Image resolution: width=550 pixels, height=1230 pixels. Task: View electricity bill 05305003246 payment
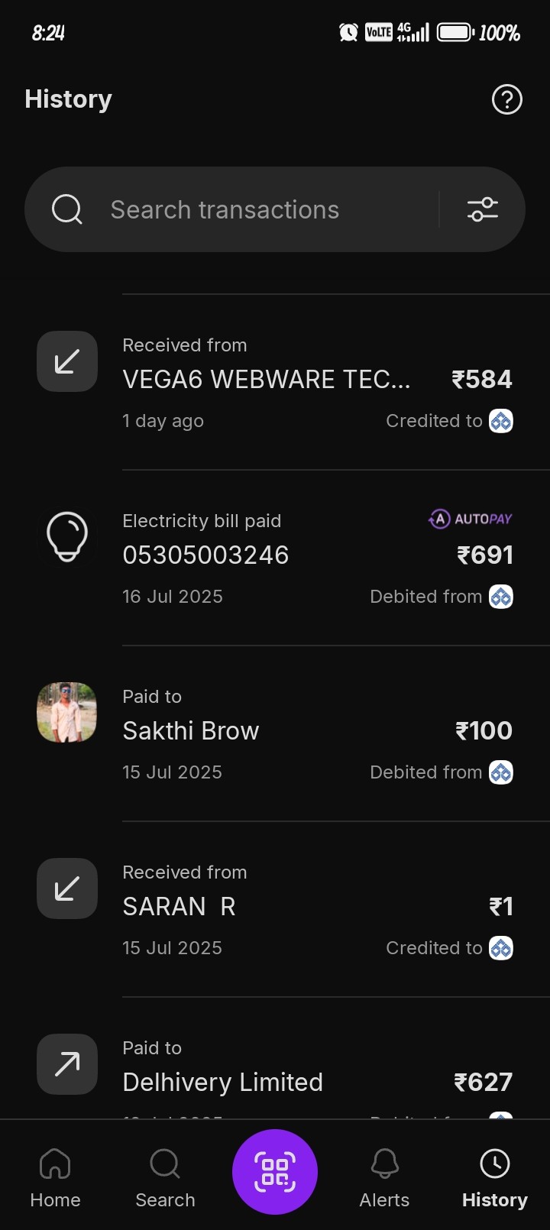coord(205,555)
